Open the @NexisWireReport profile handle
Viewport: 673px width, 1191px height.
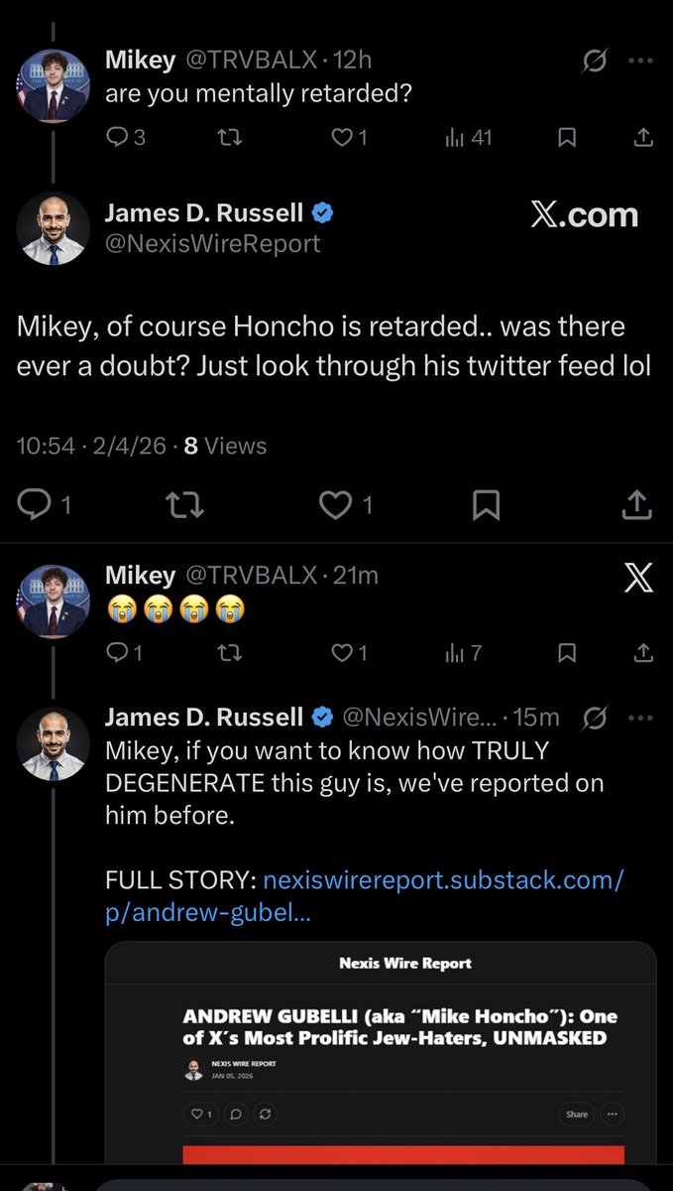pos(212,244)
